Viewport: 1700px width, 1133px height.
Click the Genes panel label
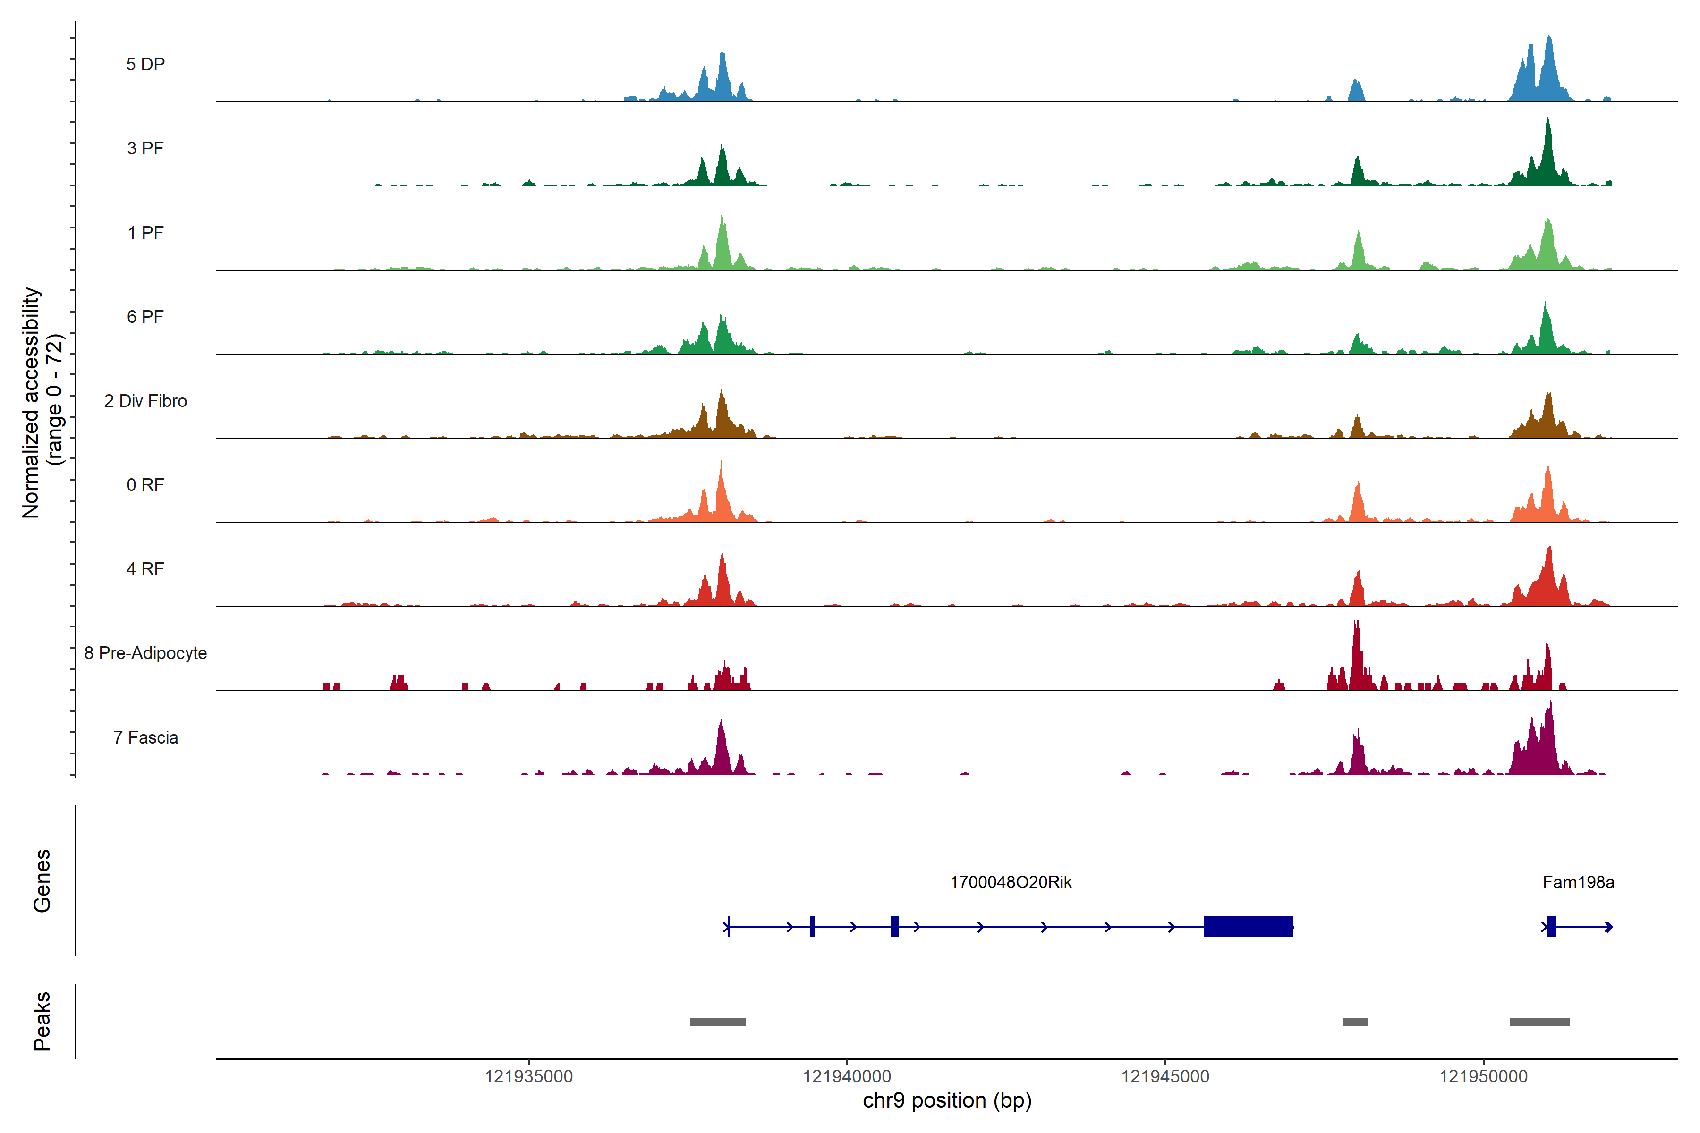pyautogui.click(x=42, y=880)
